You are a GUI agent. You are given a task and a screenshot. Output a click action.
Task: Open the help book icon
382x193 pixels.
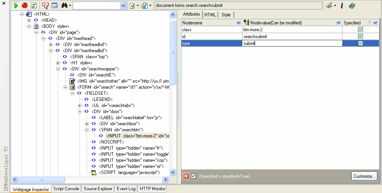point(352,6)
